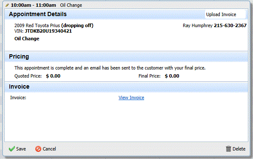Click the 2009 Red Toyota Prius vehicle text
Image resolution: width=253 pixels, height=159 pixels.
37,25
